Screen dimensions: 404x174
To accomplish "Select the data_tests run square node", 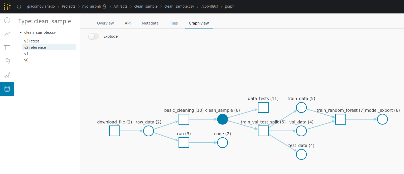I will pyautogui.click(x=263, y=107).
